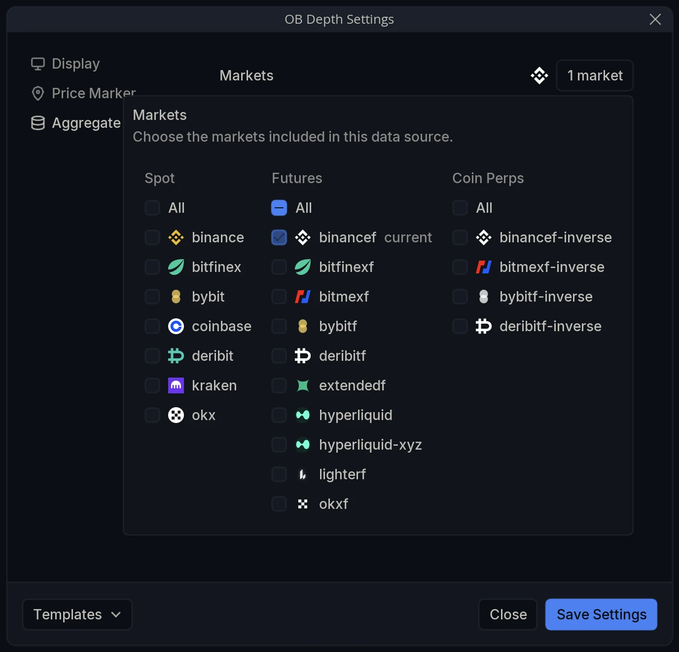679x652 pixels.
Task: Open the Price Marker settings section
Action: 83,93
